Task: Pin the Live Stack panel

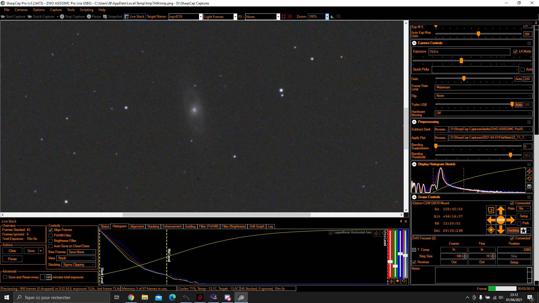Action: [x=401, y=221]
